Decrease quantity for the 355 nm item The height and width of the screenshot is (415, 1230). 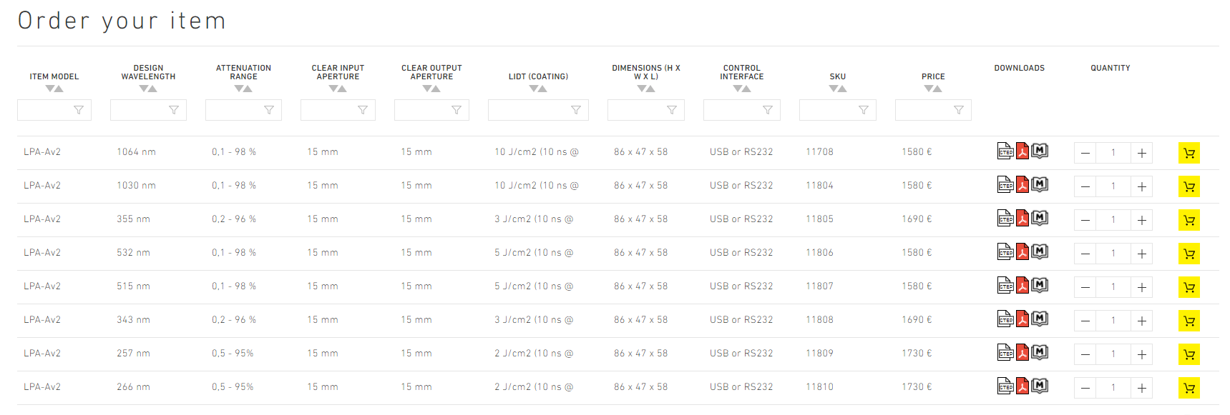click(1085, 220)
